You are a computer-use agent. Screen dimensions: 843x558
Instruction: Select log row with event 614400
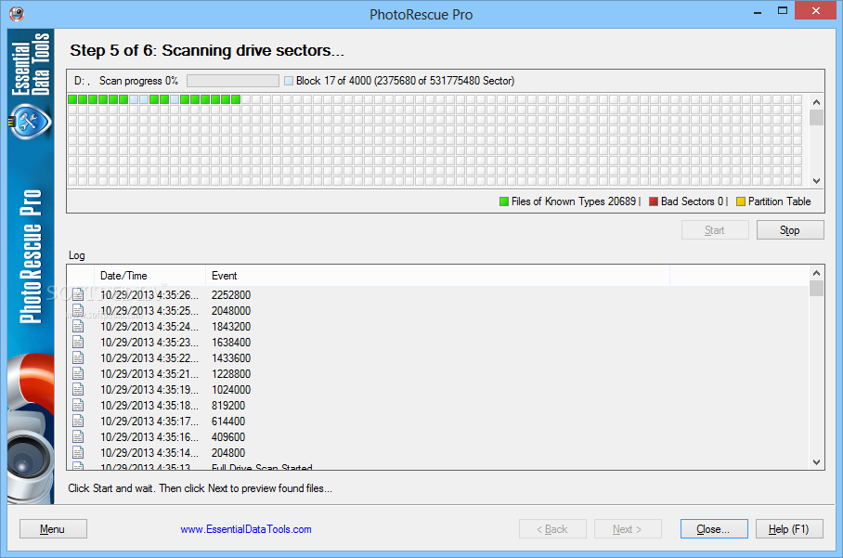(x=438, y=421)
